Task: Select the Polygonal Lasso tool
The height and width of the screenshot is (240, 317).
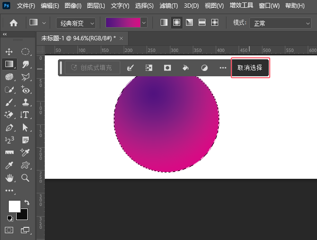Action: [25, 77]
